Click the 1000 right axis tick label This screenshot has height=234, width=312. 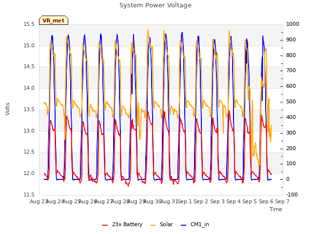(292, 24)
